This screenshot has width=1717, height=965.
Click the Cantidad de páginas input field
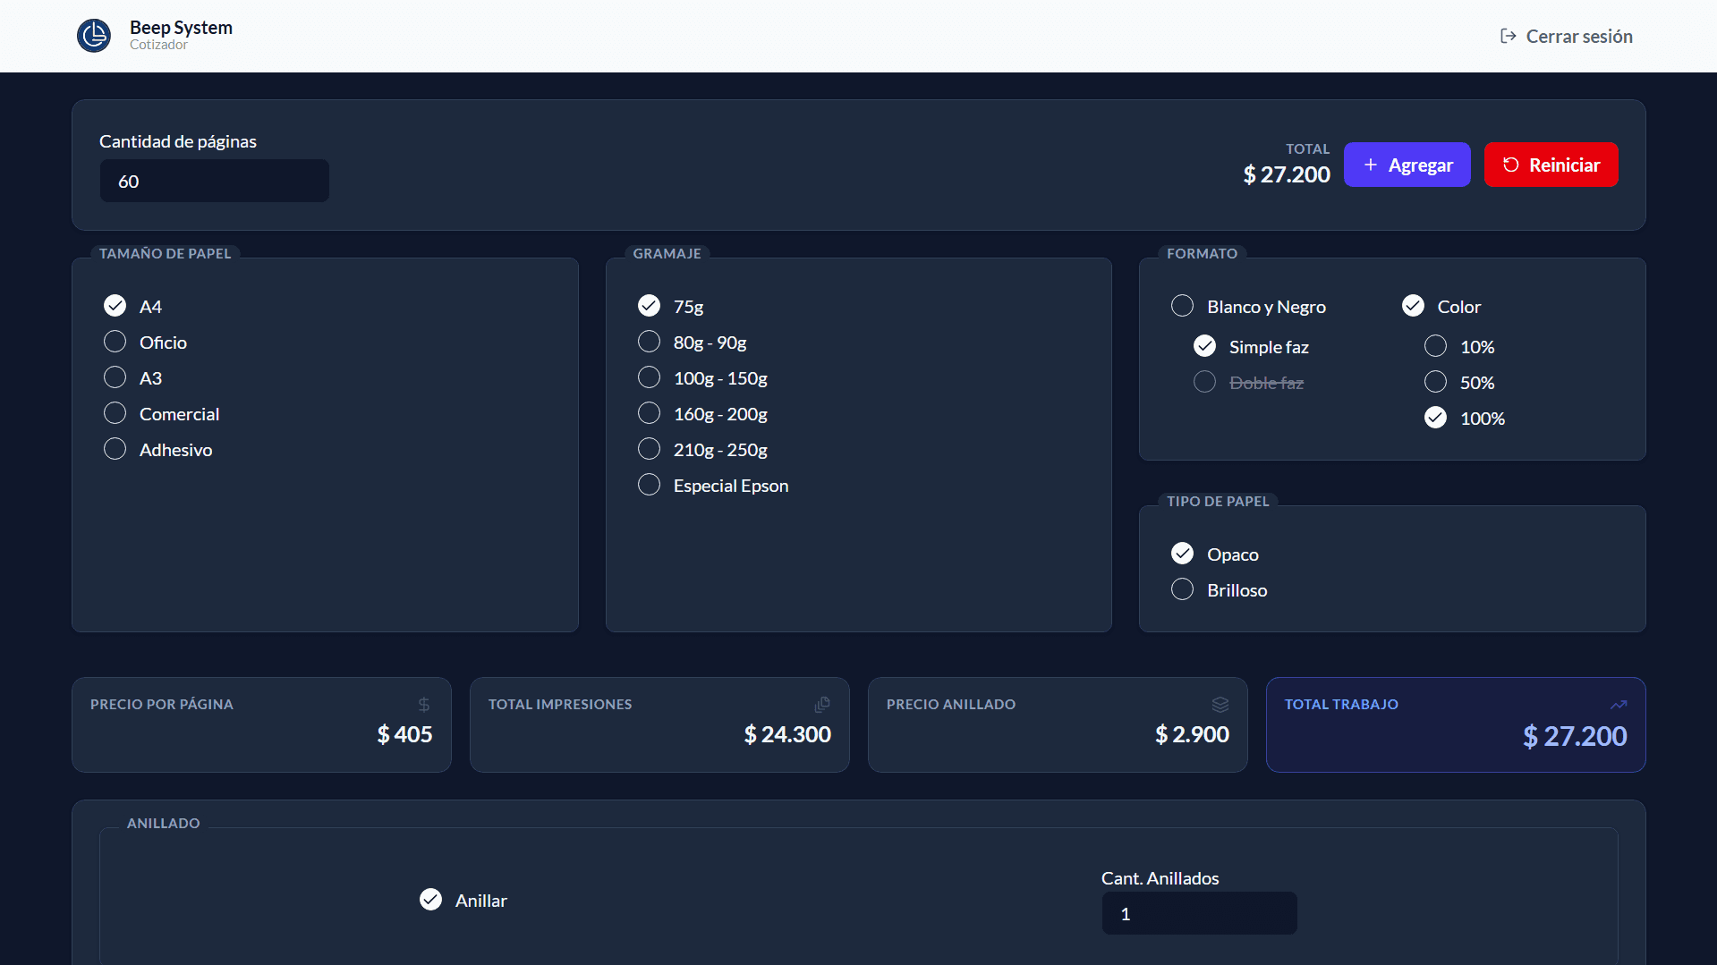215,180
